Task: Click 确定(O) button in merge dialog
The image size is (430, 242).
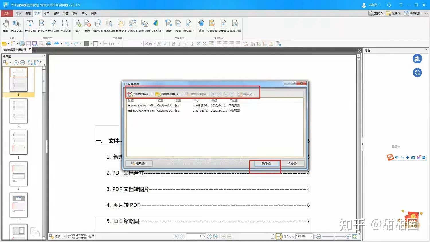Action: click(266, 163)
